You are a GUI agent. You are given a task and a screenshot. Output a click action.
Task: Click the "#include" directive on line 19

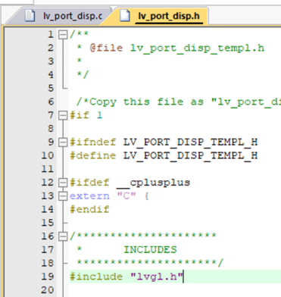tap(96, 277)
